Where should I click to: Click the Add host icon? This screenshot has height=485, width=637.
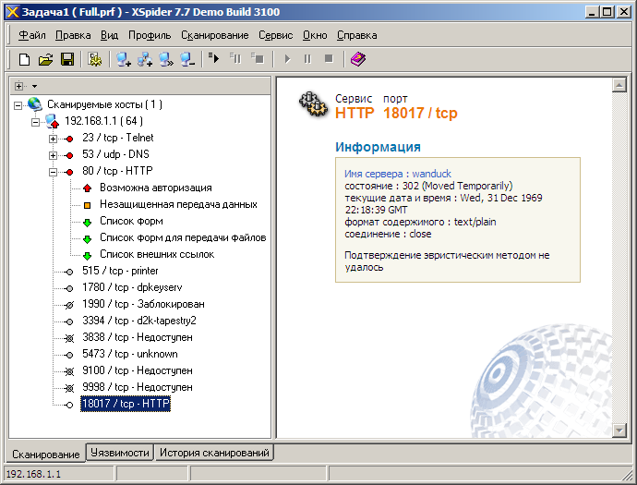tap(123, 59)
